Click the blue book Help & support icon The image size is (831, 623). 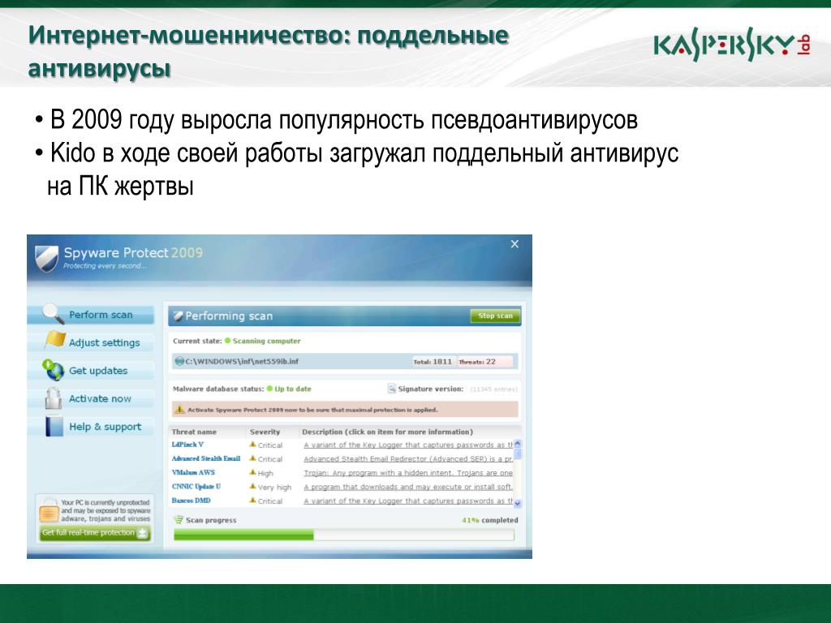pyautogui.click(x=54, y=426)
